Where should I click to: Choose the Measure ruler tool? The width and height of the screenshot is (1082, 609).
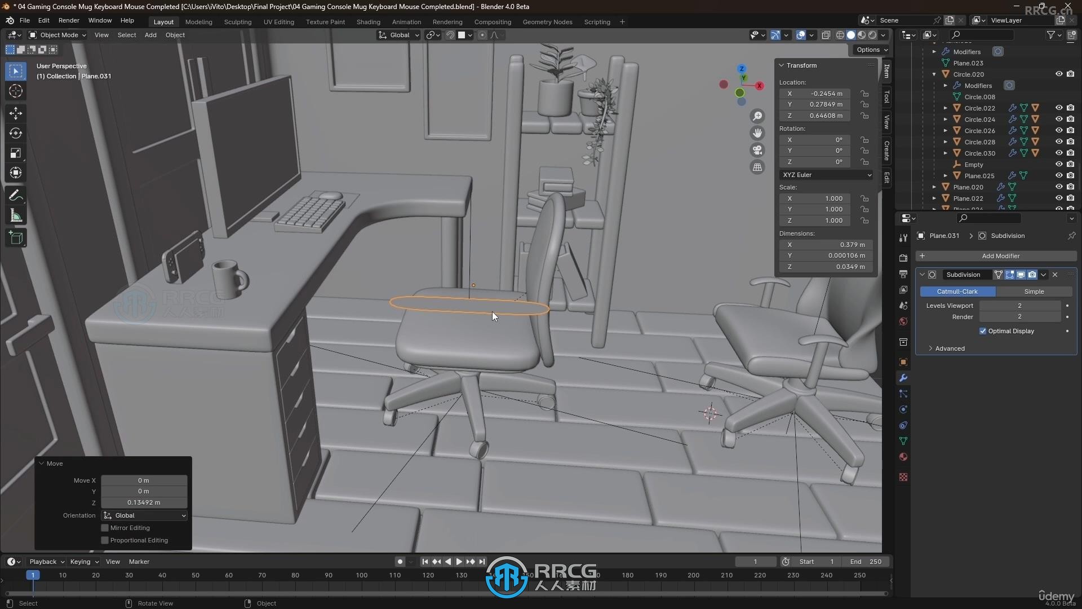pos(16,215)
